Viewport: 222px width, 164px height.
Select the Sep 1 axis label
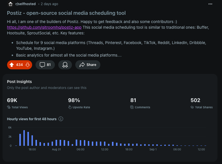click(x=153, y=149)
